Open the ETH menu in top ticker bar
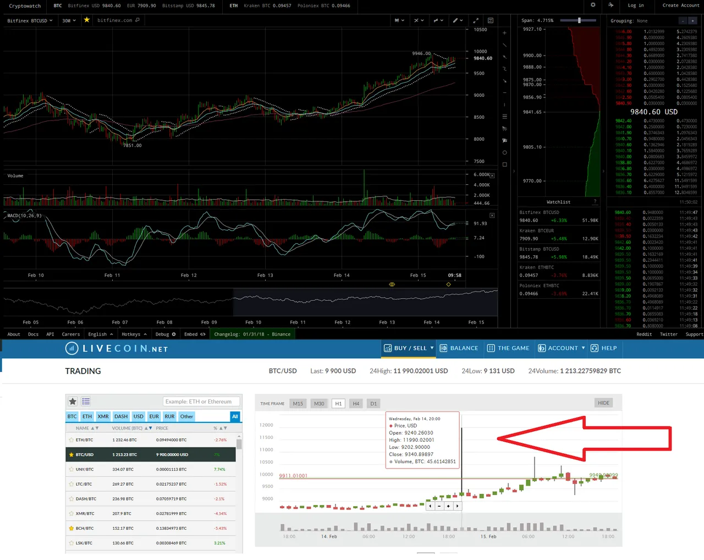The width and height of the screenshot is (704, 560). coord(234,6)
